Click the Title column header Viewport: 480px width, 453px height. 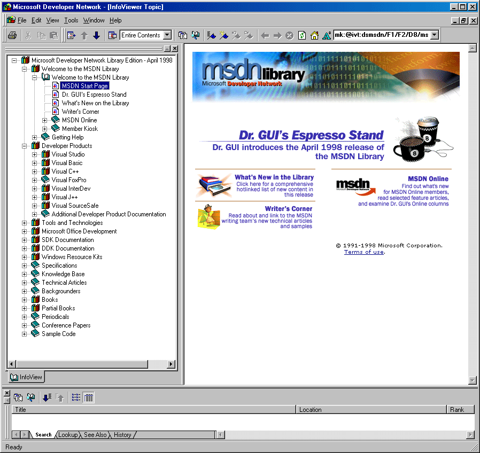(x=153, y=410)
